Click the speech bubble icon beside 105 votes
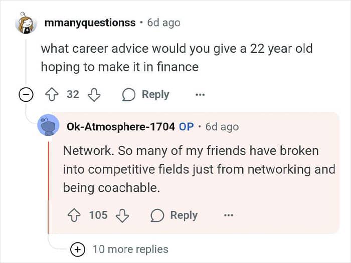This screenshot has height=263, width=351. tap(157, 215)
